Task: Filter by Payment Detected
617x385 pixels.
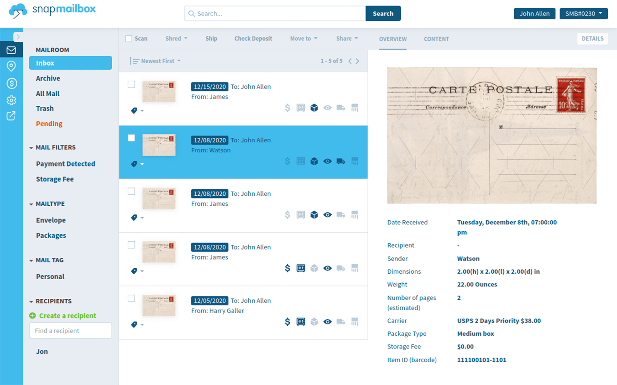Action: [x=66, y=164]
